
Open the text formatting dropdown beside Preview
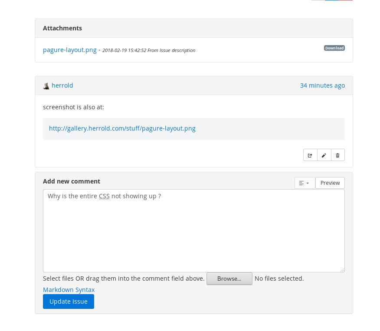pos(305,183)
